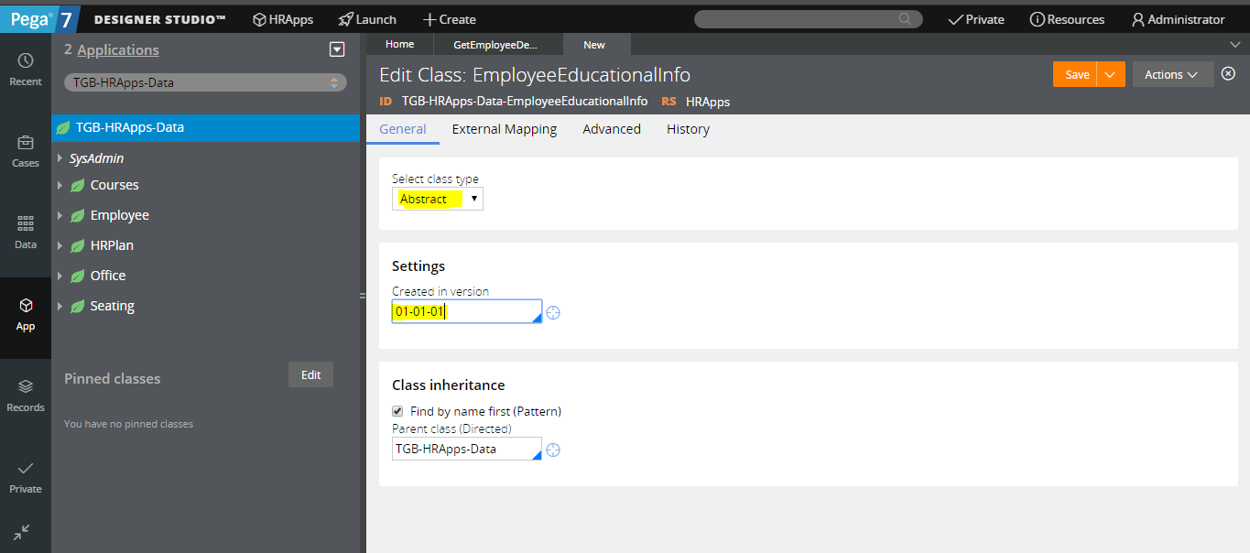Viewport: 1250px width, 553px height.
Task: Open the Launch menu
Action: point(367,19)
